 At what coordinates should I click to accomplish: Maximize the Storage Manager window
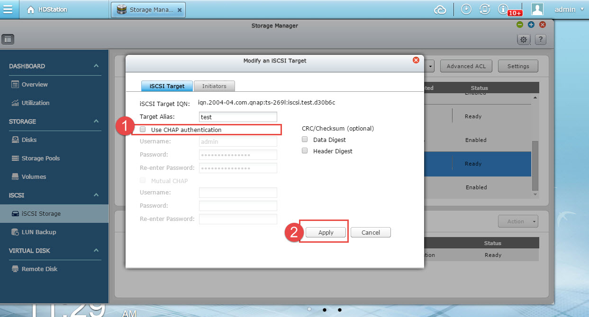click(x=531, y=25)
